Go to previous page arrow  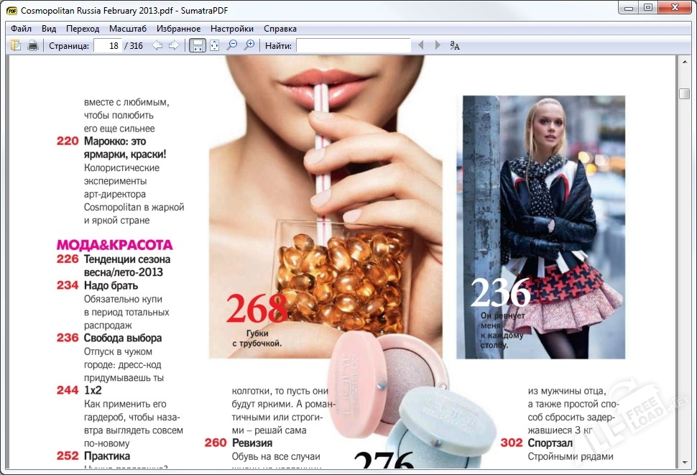tap(157, 46)
